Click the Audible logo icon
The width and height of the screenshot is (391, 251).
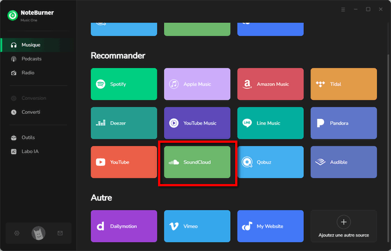(x=320, y=162)
